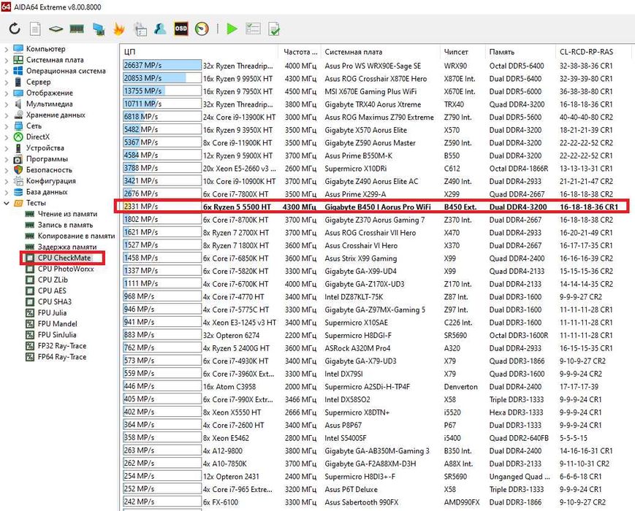This screenshot has height=511, width=635.
Task: Click the memory module toolbar icon
Action: 77,28
